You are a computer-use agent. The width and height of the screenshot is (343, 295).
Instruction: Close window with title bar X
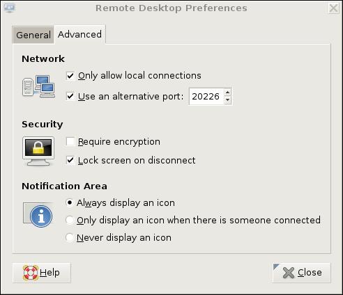333,8
